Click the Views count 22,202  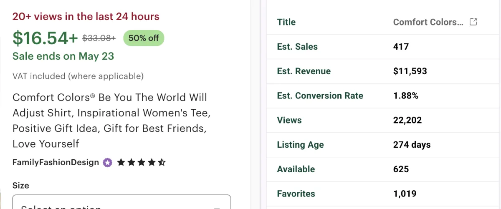coord(407,120)
